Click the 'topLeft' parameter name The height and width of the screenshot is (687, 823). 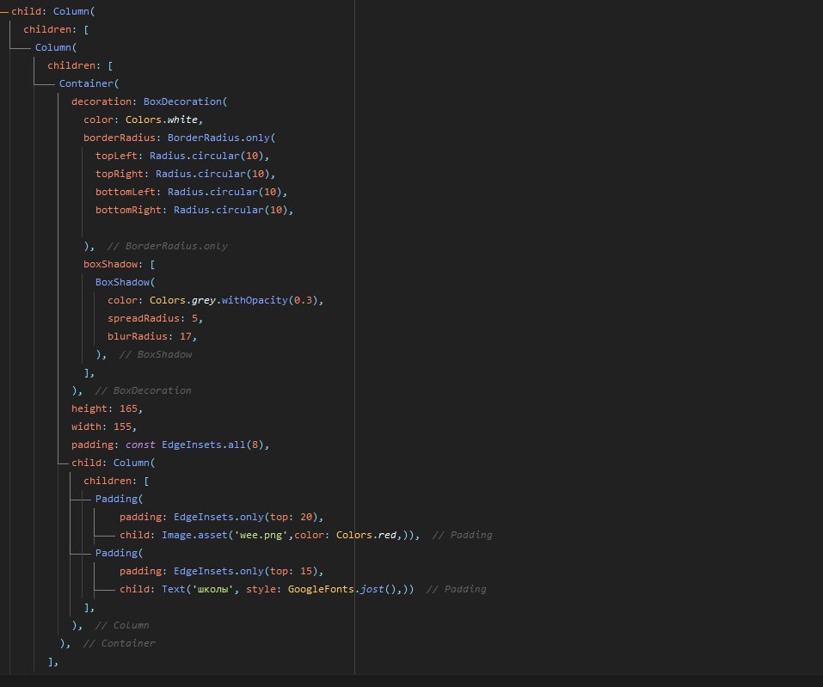(116, 156)
